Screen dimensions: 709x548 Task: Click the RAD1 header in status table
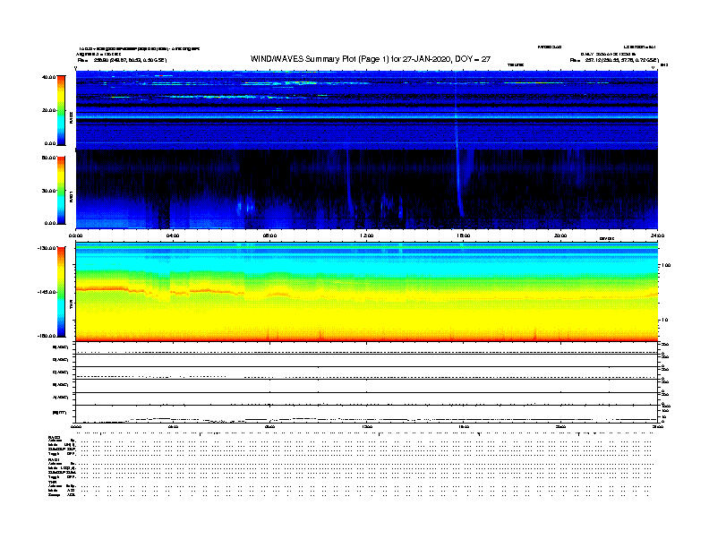(54, 459)
